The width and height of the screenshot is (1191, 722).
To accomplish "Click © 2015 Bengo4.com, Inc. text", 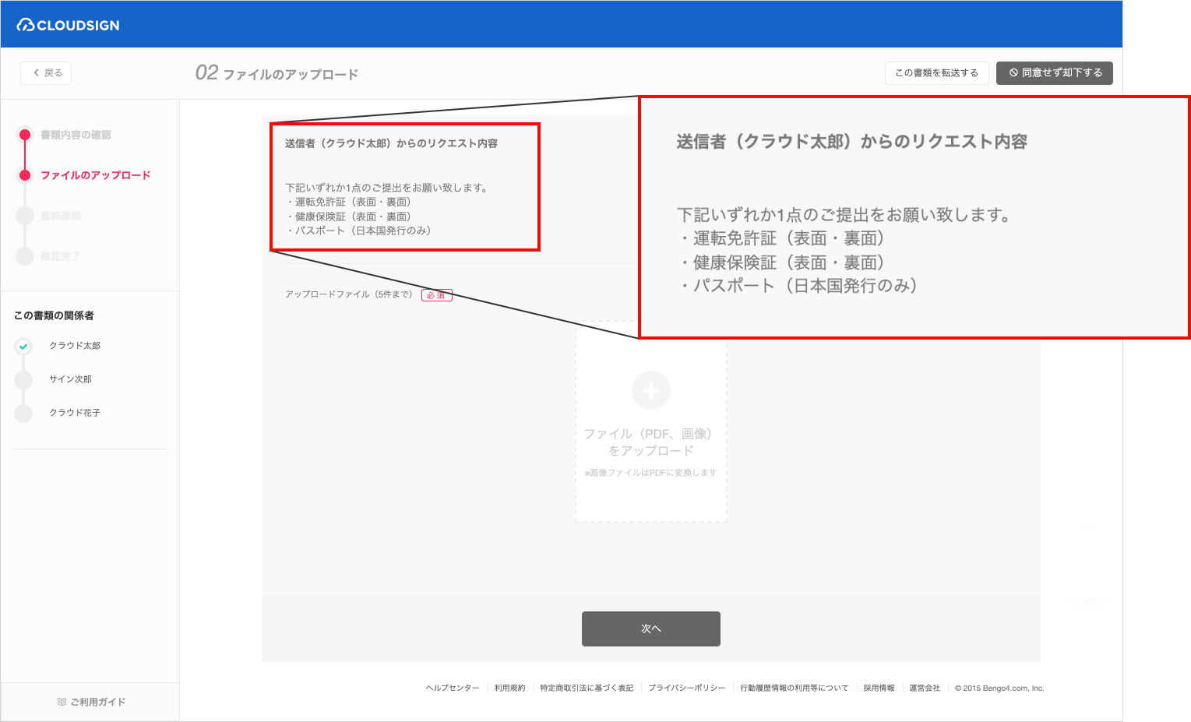I will [x=999, y=689].
